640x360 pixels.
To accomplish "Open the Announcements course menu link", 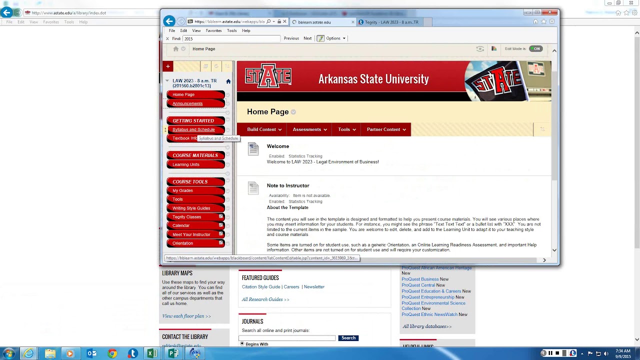I will tap(187, 103).
